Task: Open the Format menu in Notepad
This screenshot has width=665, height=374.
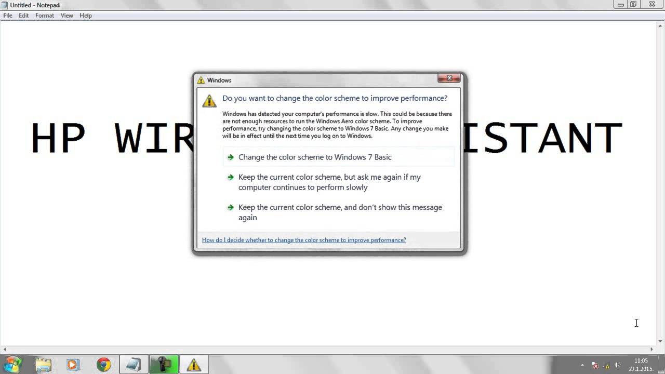Action: point(45,16)
